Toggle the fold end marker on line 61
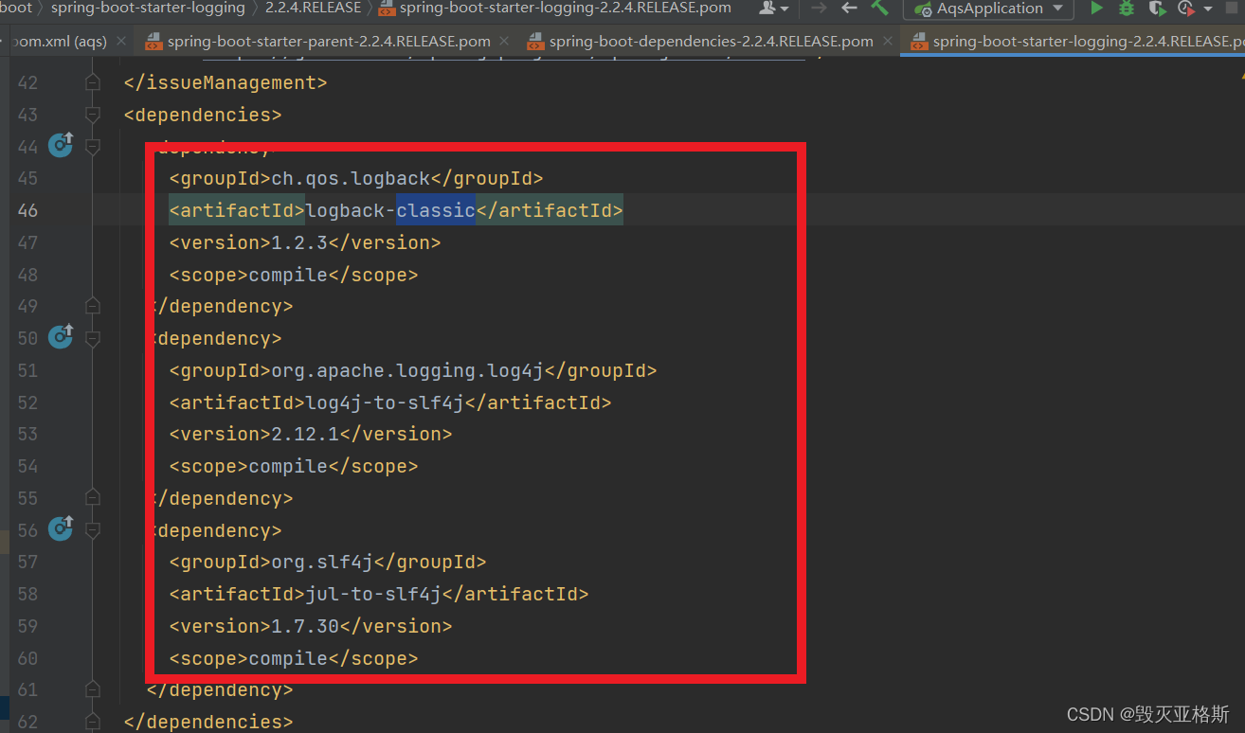Screen dimensions: 1245x733 [x=92, y=689]
